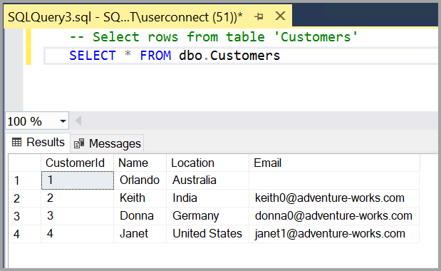Click the empty Email cell for Orlando
Viewport: 441px width, 271px height.
(x=334, y=180)
